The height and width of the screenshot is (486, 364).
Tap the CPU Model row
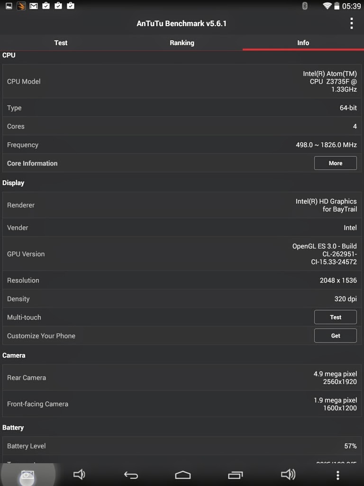tap(182, 82)
